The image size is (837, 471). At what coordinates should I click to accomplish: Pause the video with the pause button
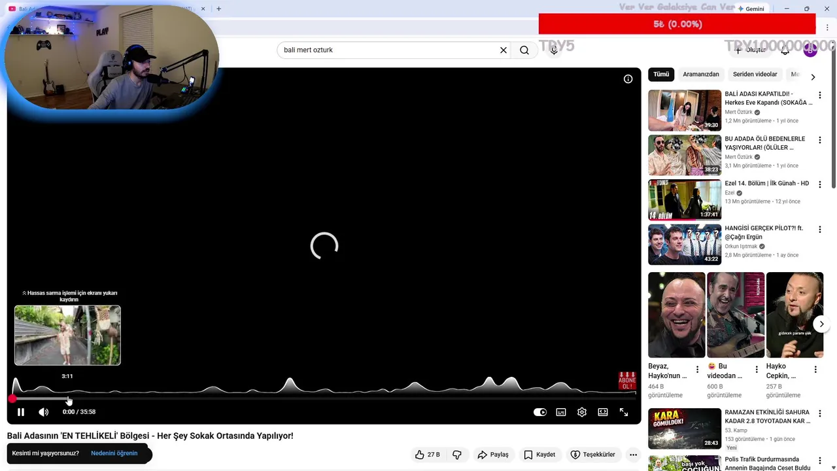pyautogui.click(x=21, y=412)
